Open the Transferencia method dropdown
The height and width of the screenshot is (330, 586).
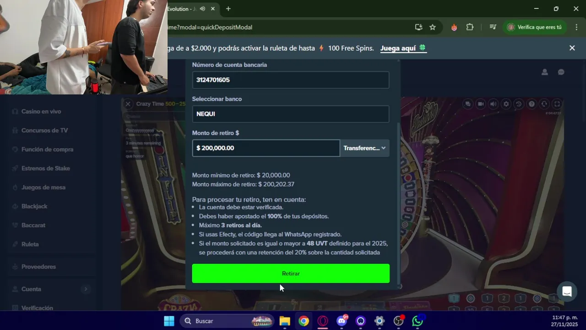[364, 148]
